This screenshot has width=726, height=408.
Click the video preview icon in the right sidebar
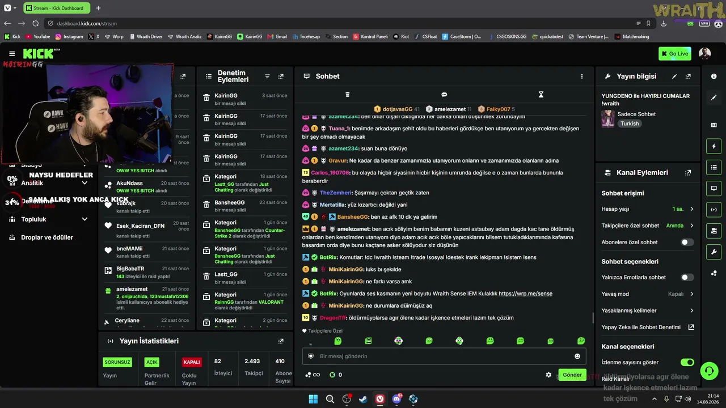tap(714, 125)
